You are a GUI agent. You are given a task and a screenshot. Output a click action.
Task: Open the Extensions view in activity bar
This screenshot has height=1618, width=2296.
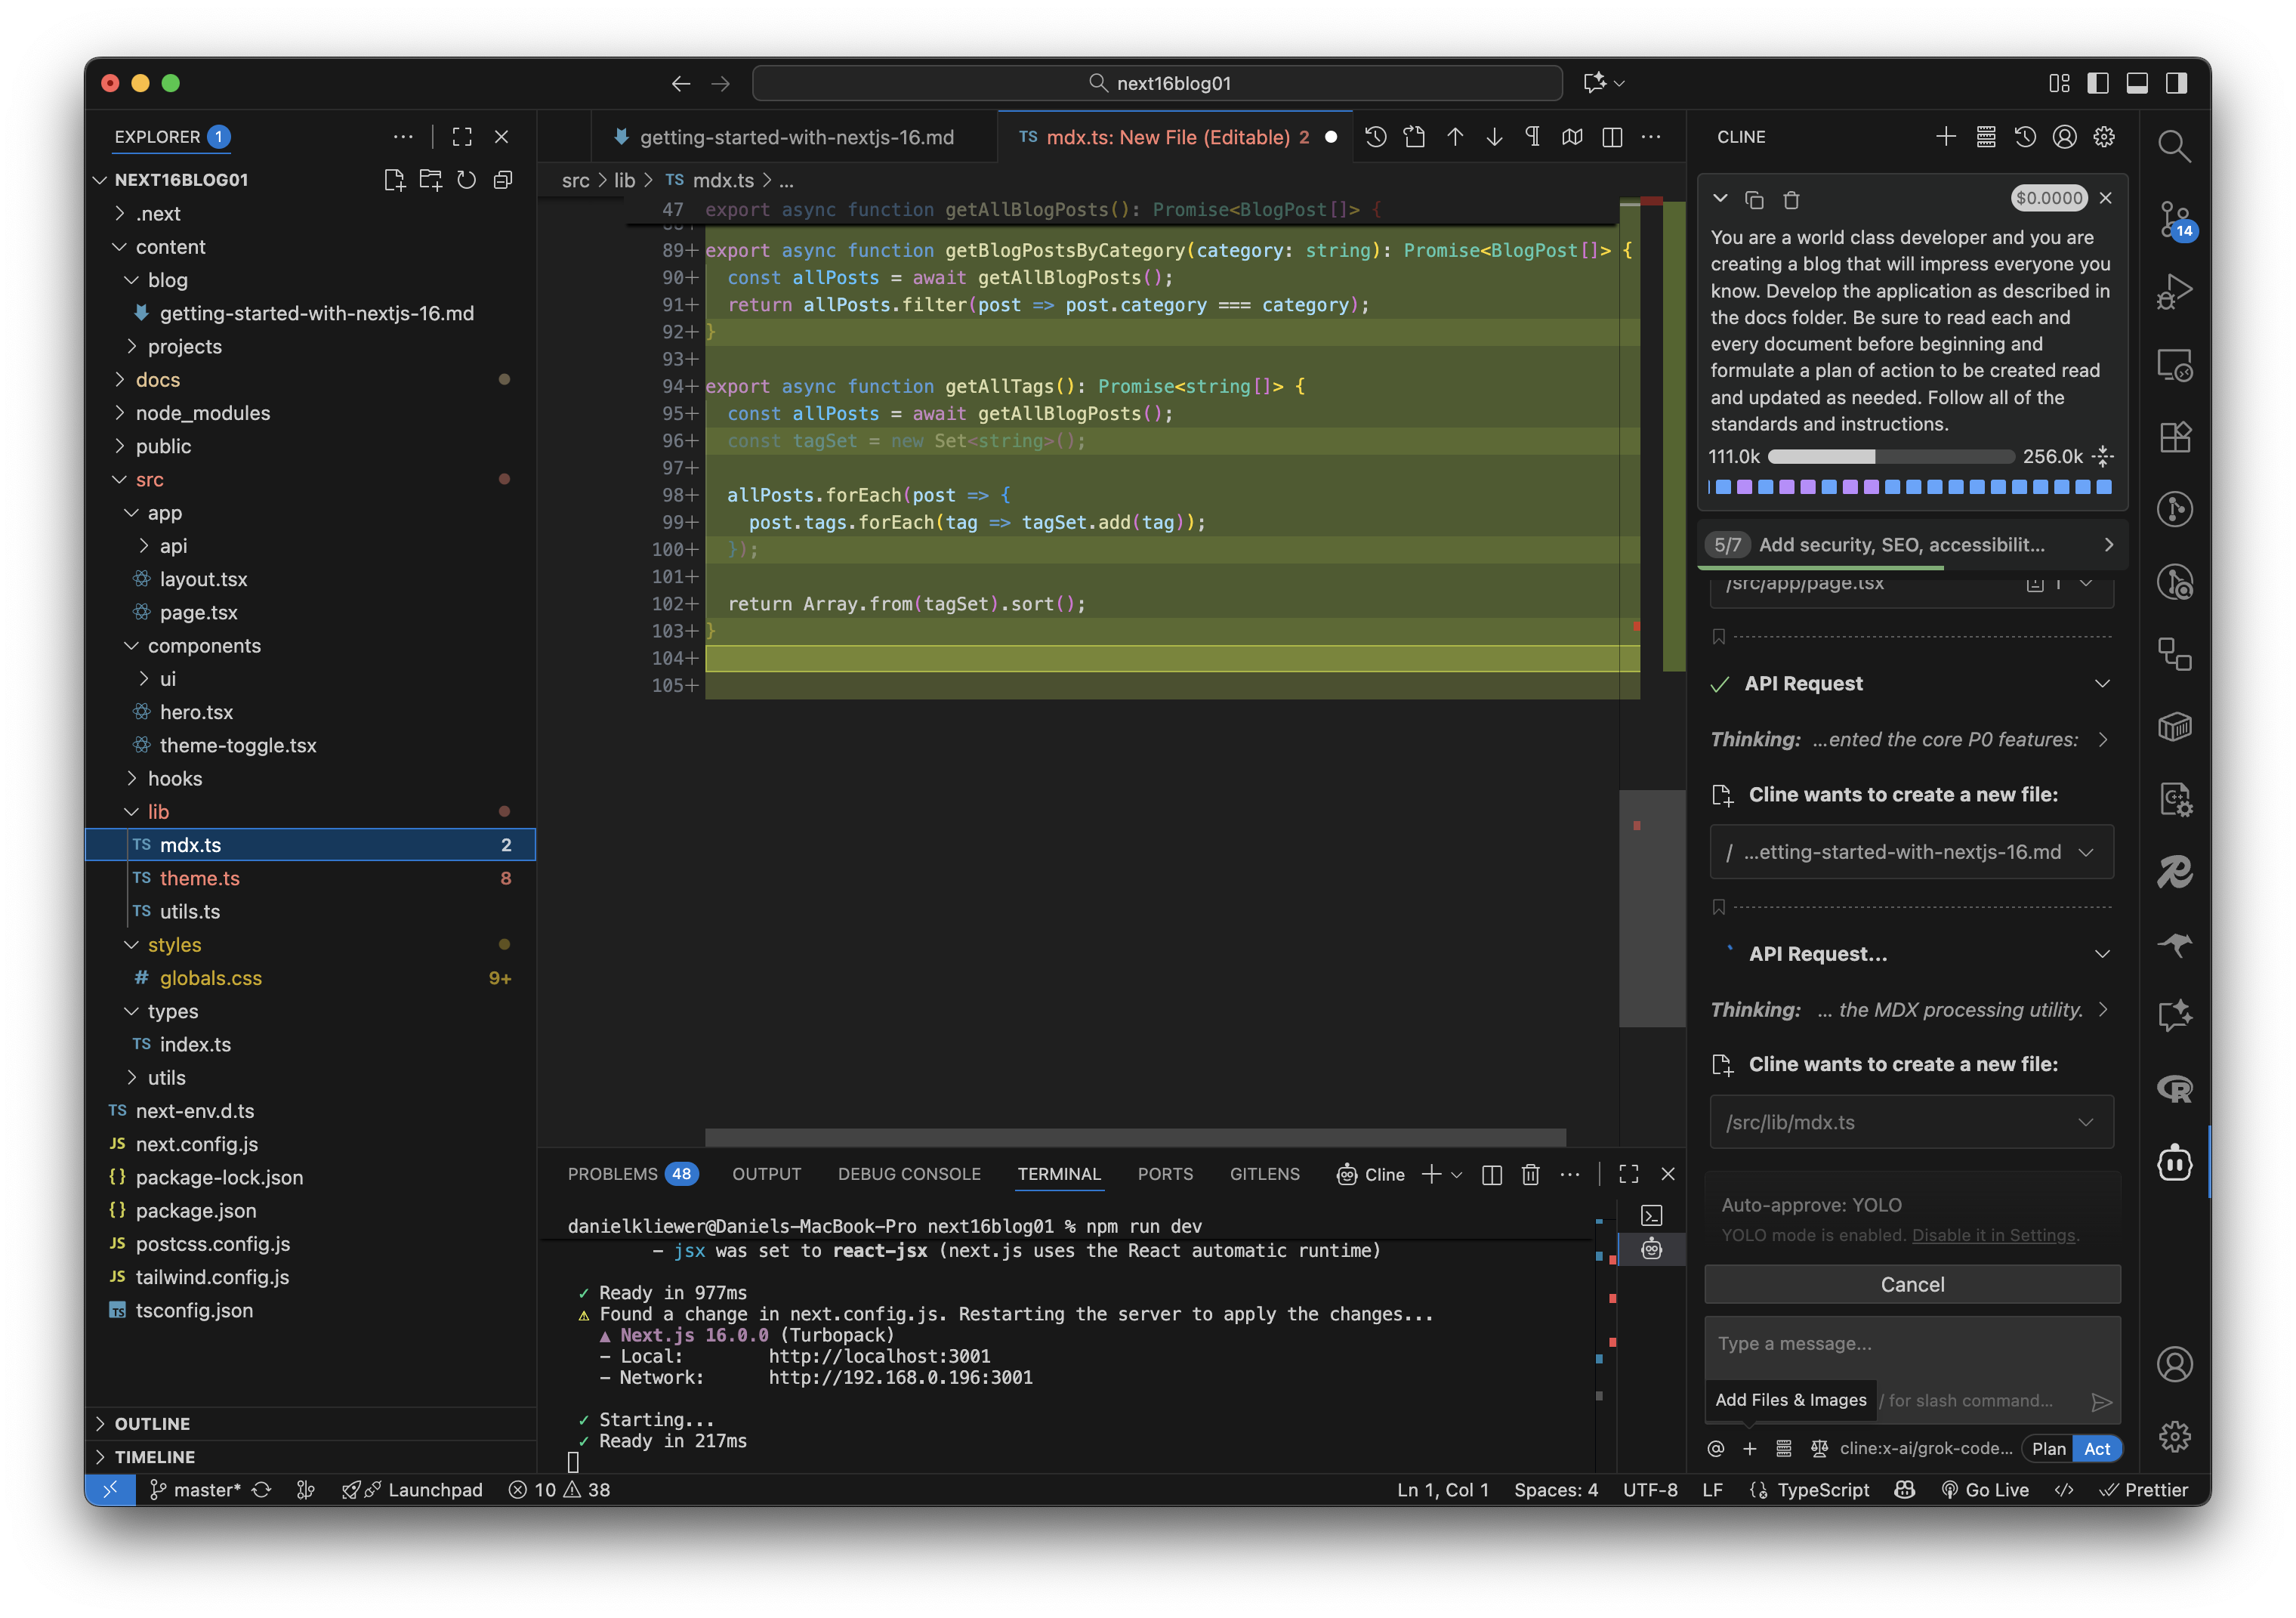point(2176,437)
